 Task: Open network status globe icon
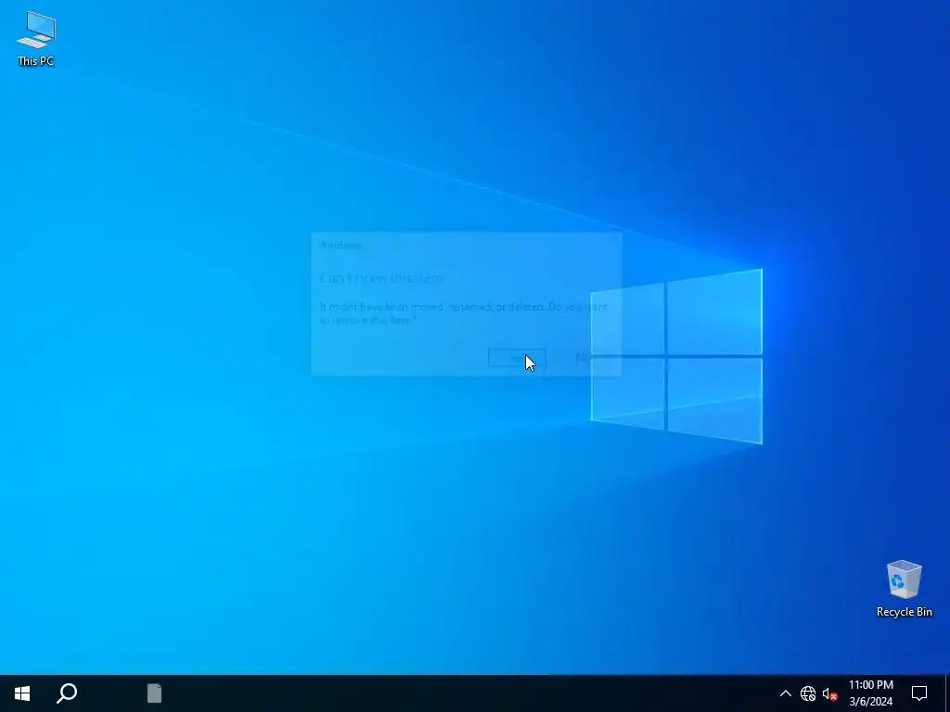(808, 693)
